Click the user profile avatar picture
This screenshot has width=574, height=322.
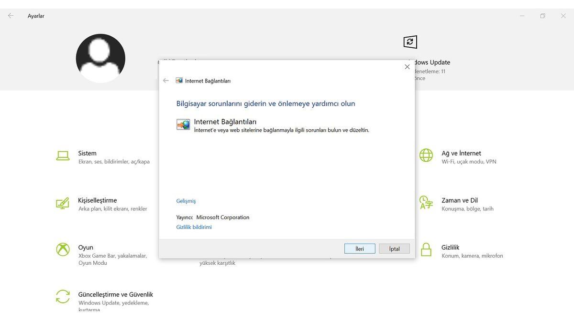100,58
